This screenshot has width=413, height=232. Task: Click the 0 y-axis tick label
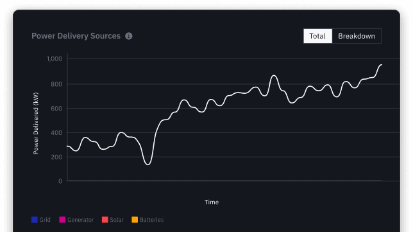[x=60, y=181]
